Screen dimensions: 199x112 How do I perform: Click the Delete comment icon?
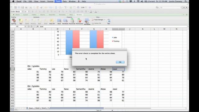tap(27, 21)
